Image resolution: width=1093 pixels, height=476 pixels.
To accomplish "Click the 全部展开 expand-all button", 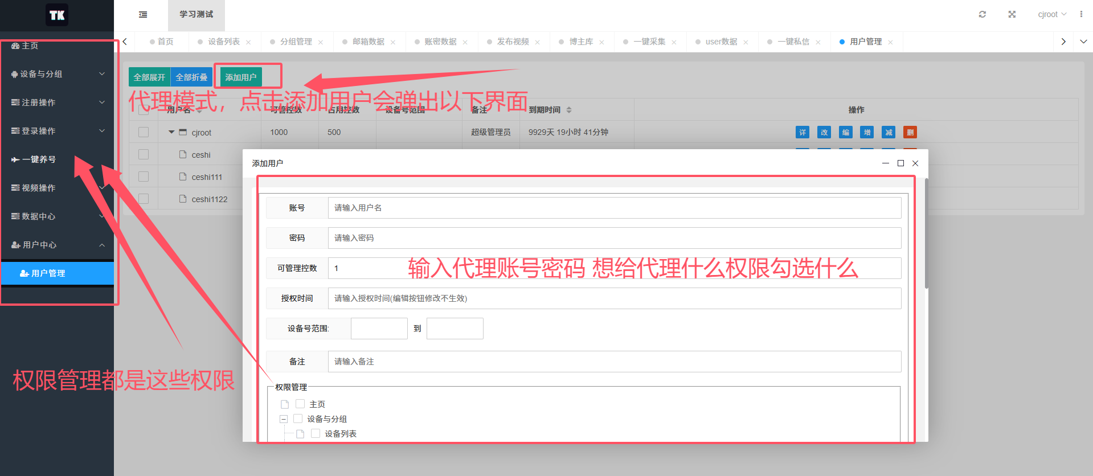I will [149, 77].
